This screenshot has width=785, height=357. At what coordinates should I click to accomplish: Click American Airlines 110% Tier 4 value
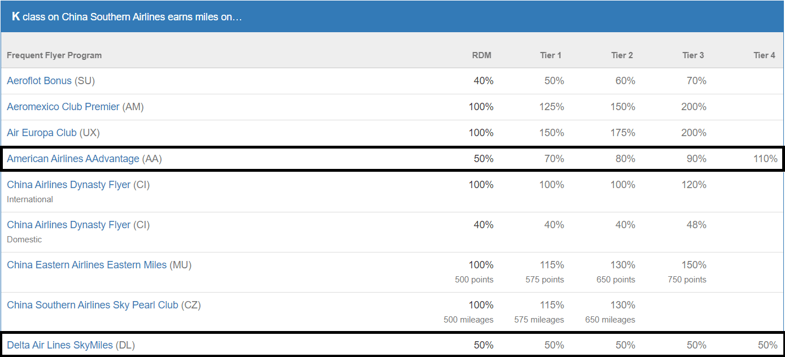pyautogui.click(x=765, y=159)
